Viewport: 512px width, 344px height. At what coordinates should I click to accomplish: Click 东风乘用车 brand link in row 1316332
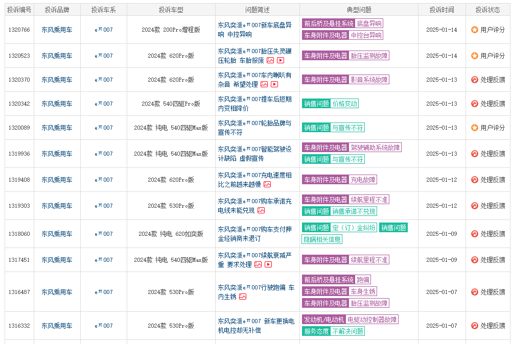click(57, 326)
